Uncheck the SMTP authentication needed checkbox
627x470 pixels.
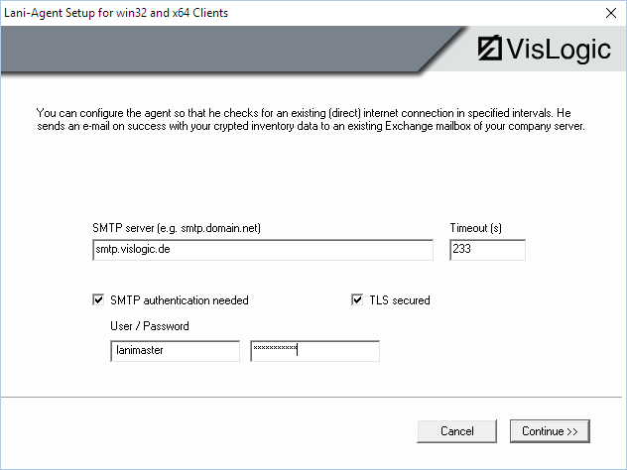(x=98, y=299)
